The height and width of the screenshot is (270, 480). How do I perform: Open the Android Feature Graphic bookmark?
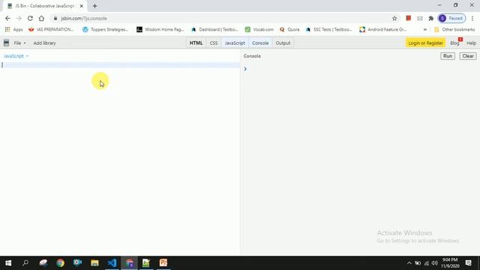point(383,29)
